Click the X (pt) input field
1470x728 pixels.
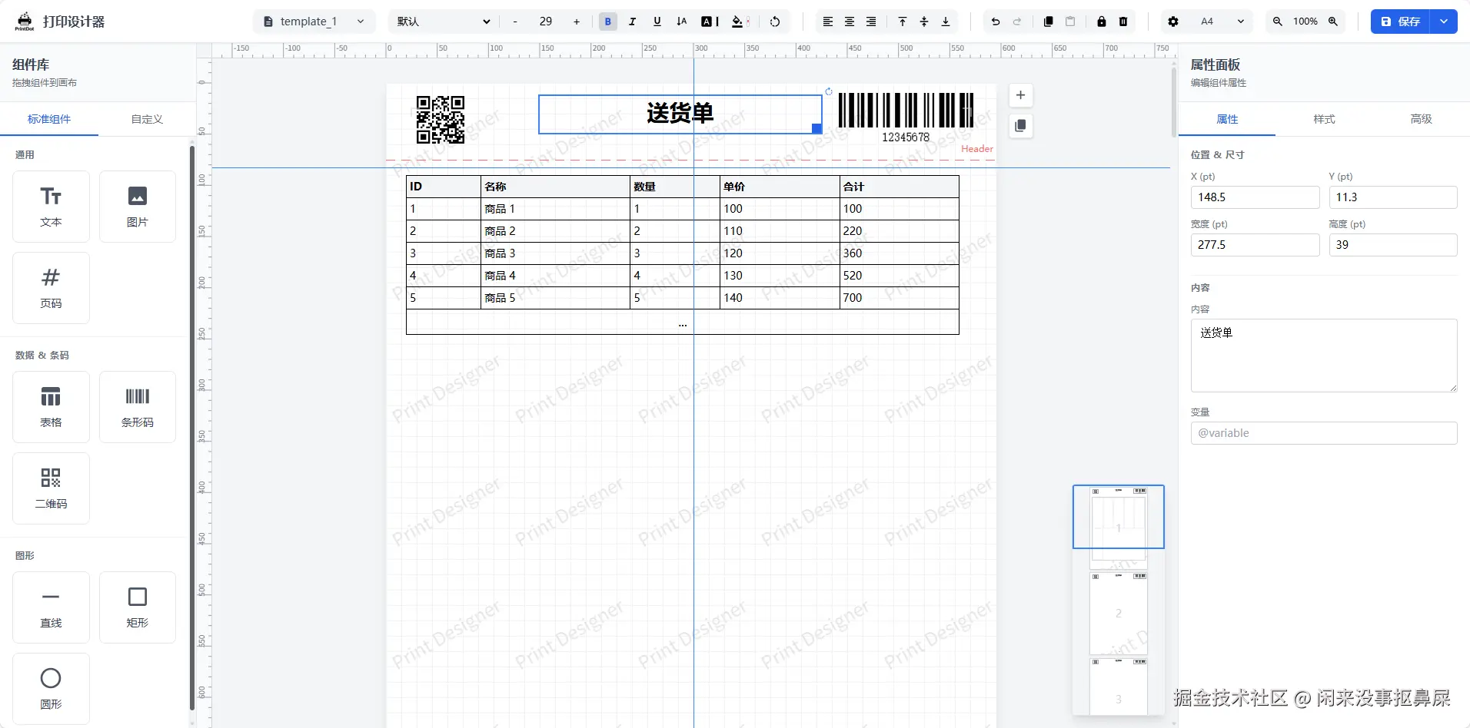point(1255,197)
